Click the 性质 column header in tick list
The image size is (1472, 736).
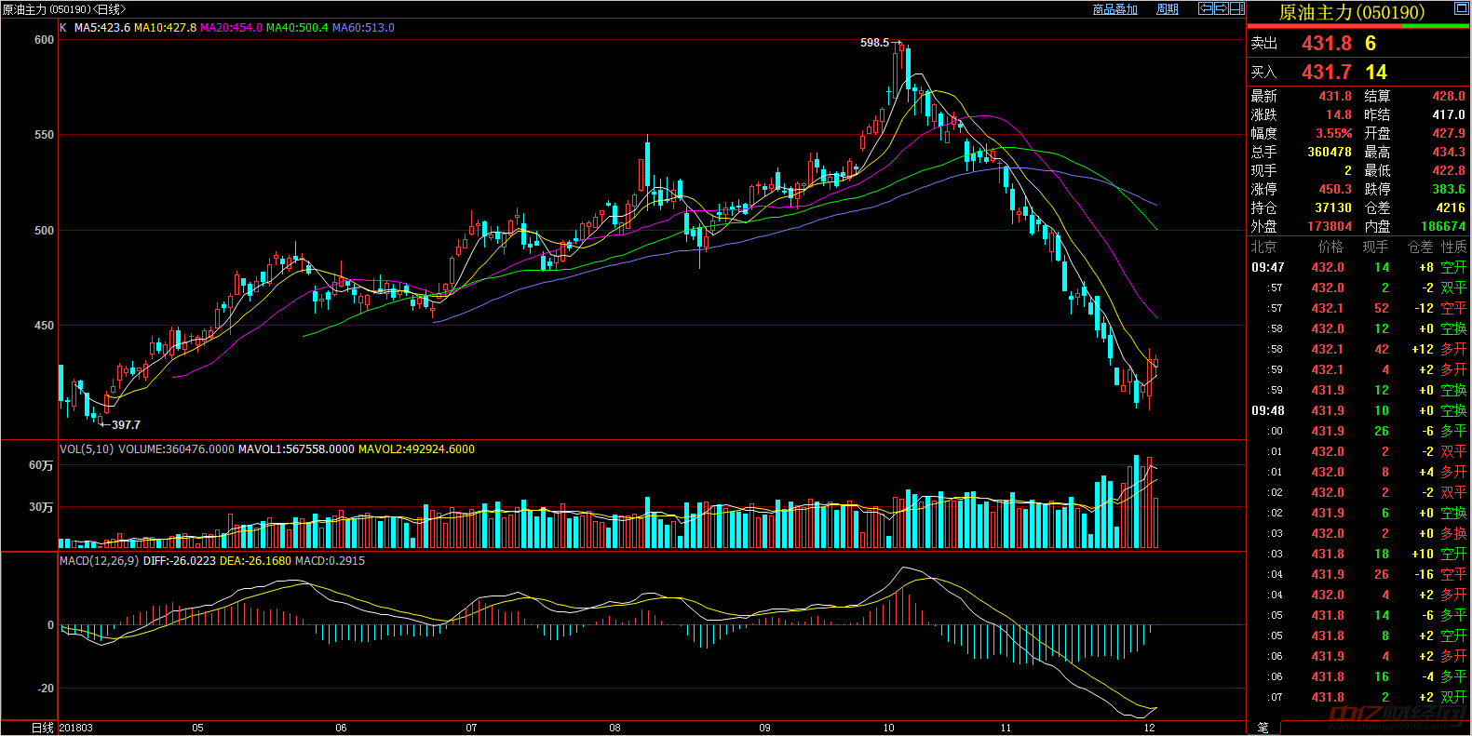point(1453,247)
